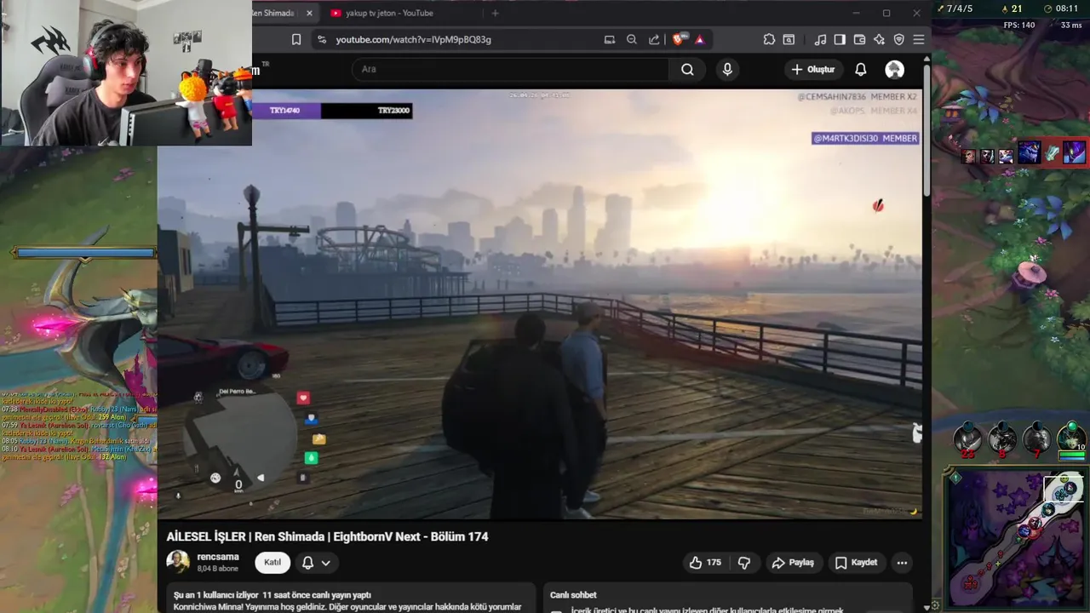Click the blue champion health bar in game

click(x=84, y=253)
